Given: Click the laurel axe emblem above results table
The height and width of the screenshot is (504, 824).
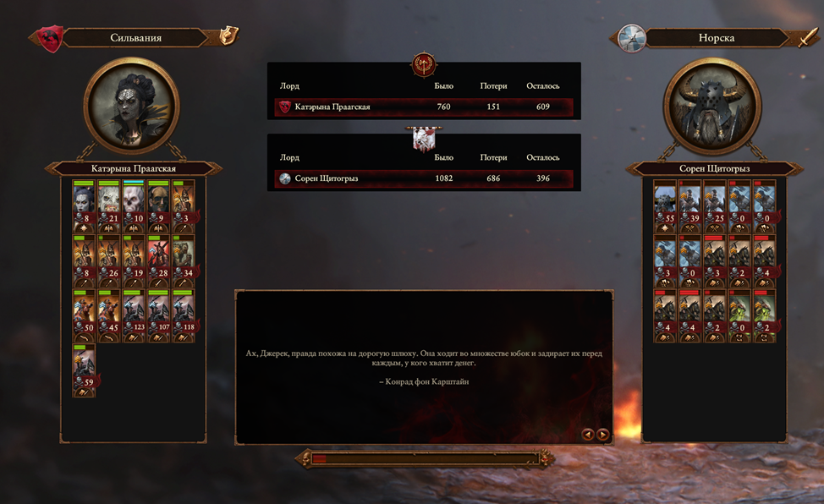Looking at the screenshot, I should click(x=424, y=64).
